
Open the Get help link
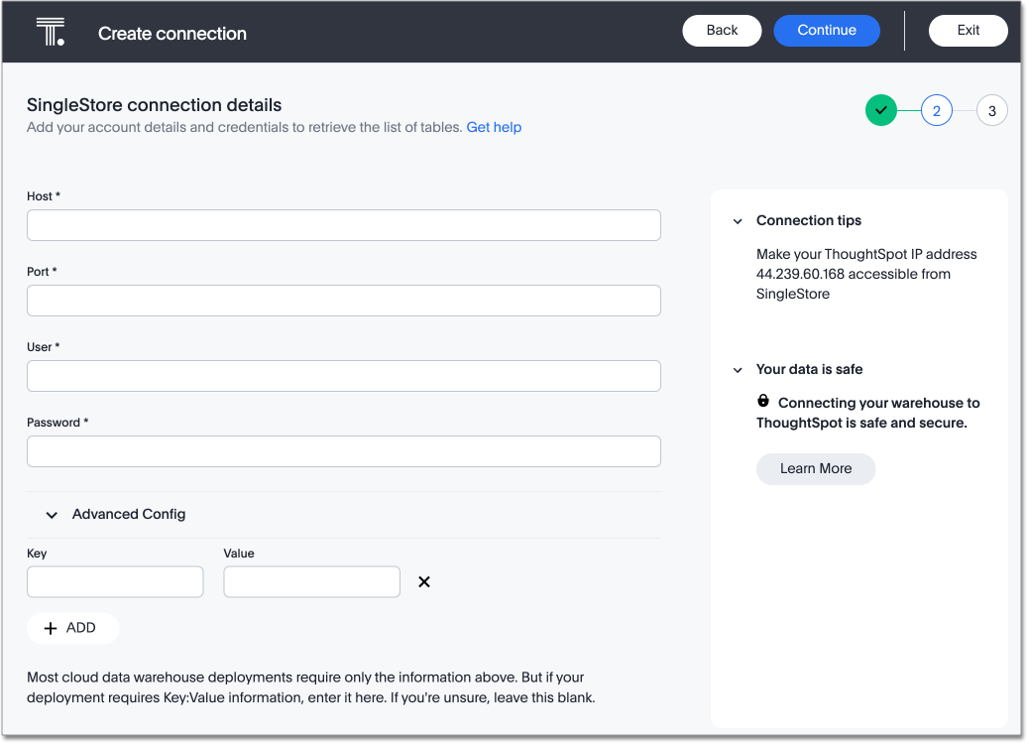click(494, 127)
